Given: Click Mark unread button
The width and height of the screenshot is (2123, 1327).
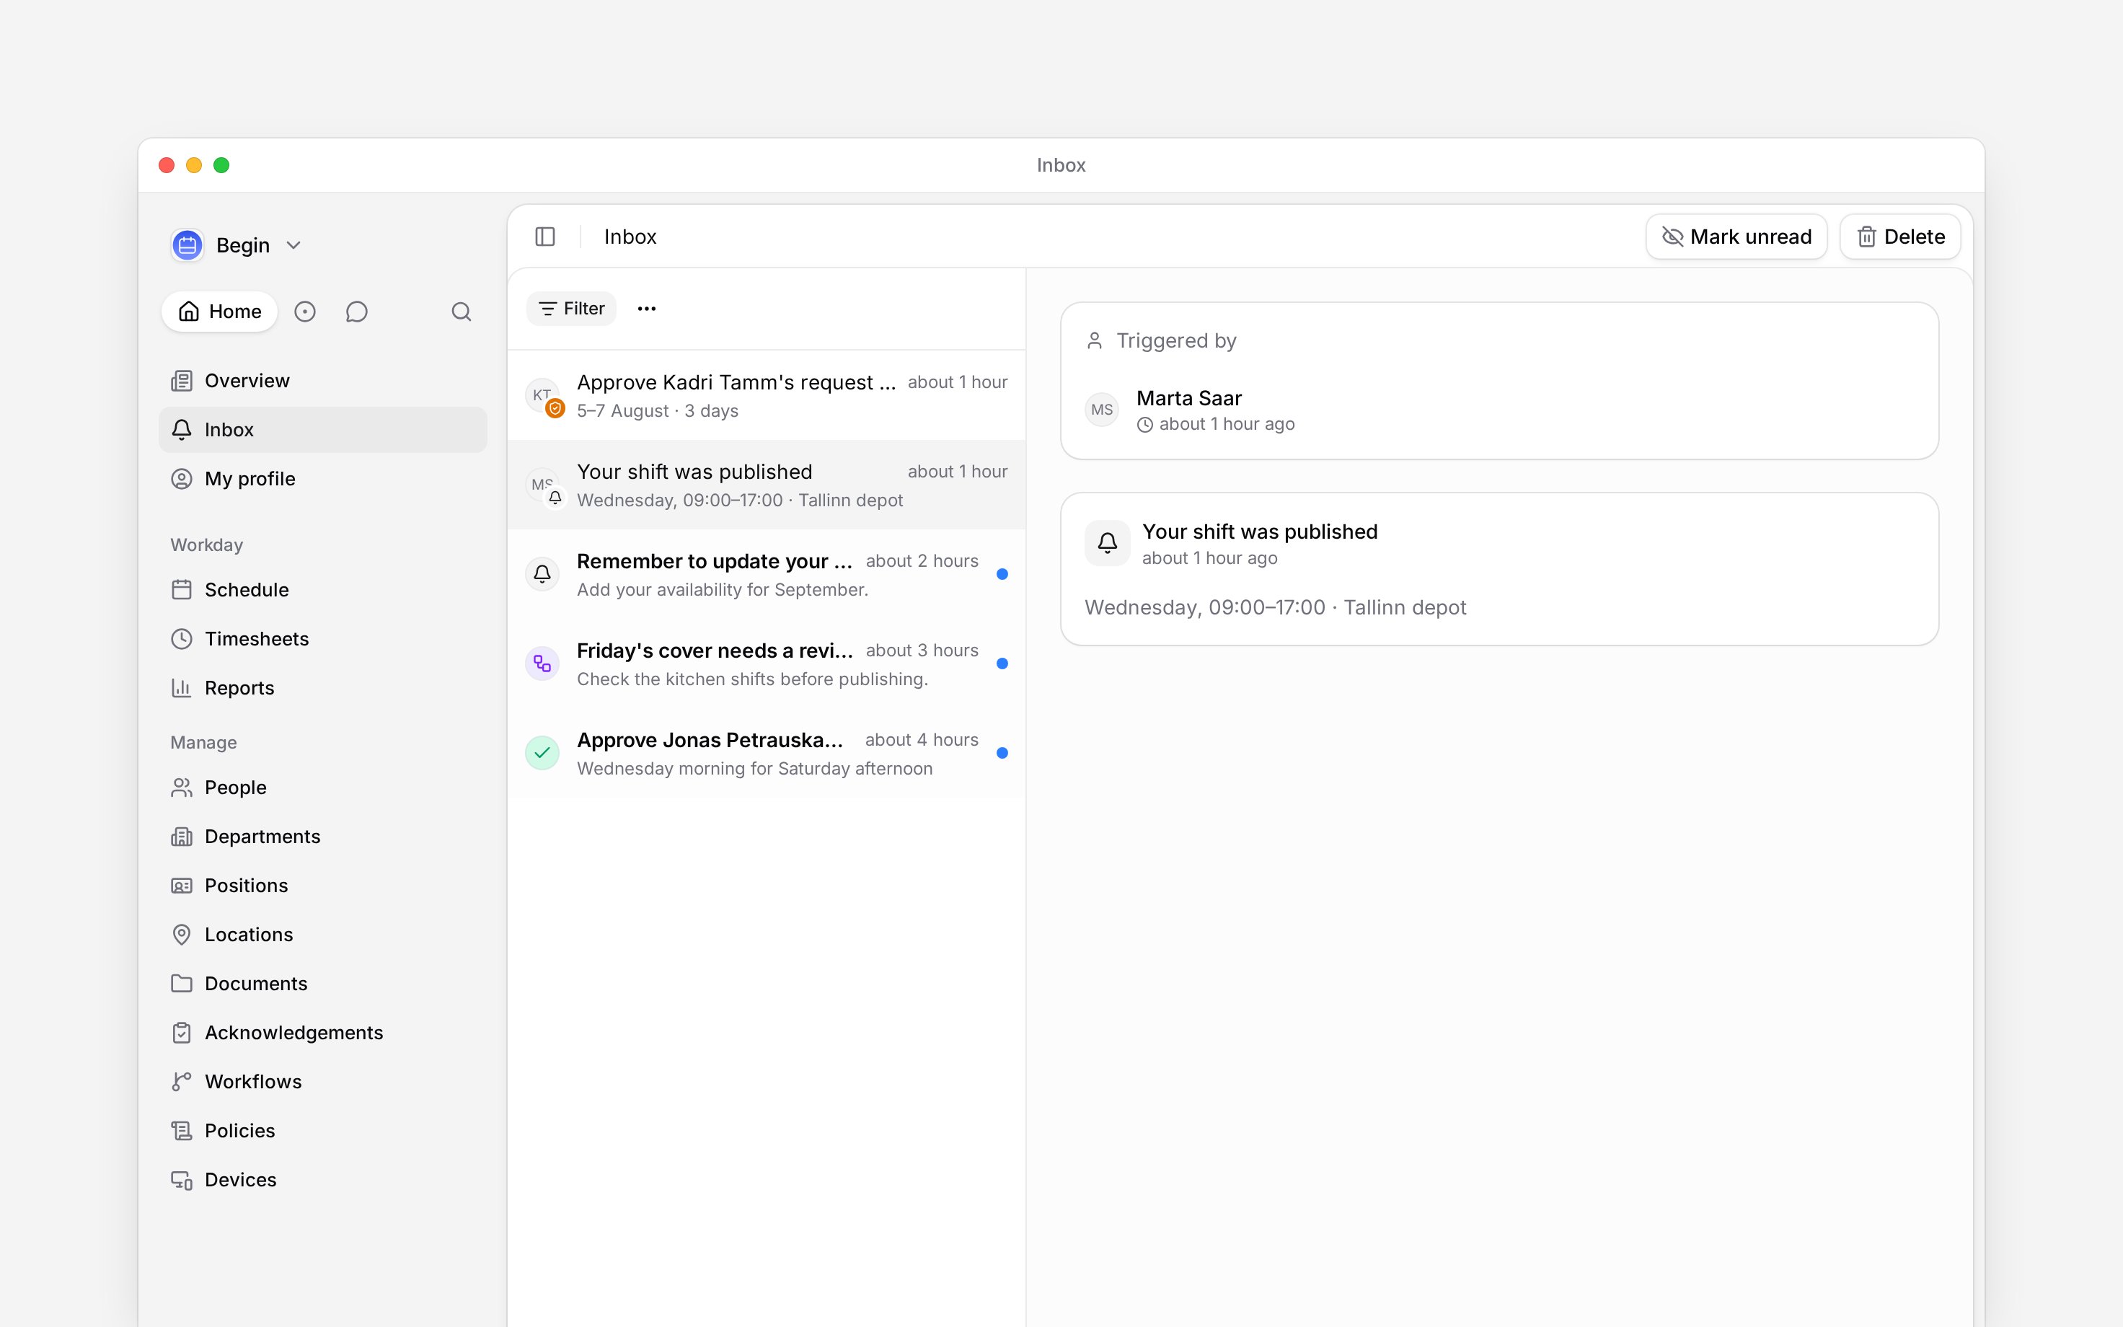Looking at the screenshot, I should (1736, 237).
